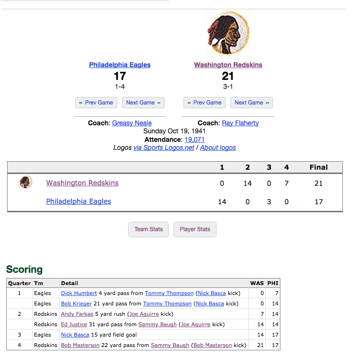Open Nick Basca's field goal link

click(75, 335)
